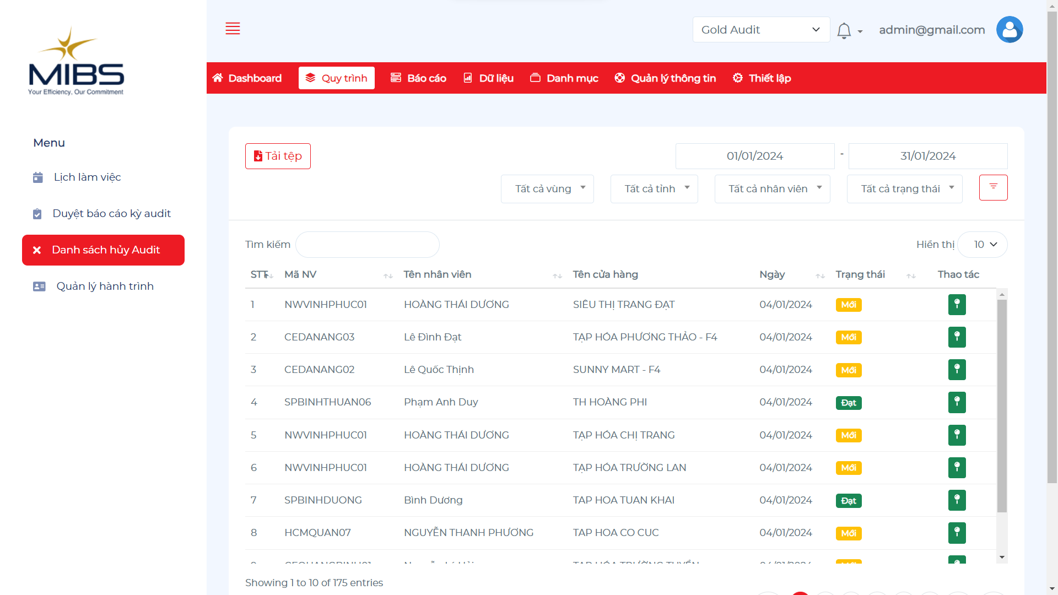Open location pin for TẠP HÓA TRƯỜNG LAN
Image resolution: width=1058 pixels, height=595 pixels.
[x=957, y=468]
